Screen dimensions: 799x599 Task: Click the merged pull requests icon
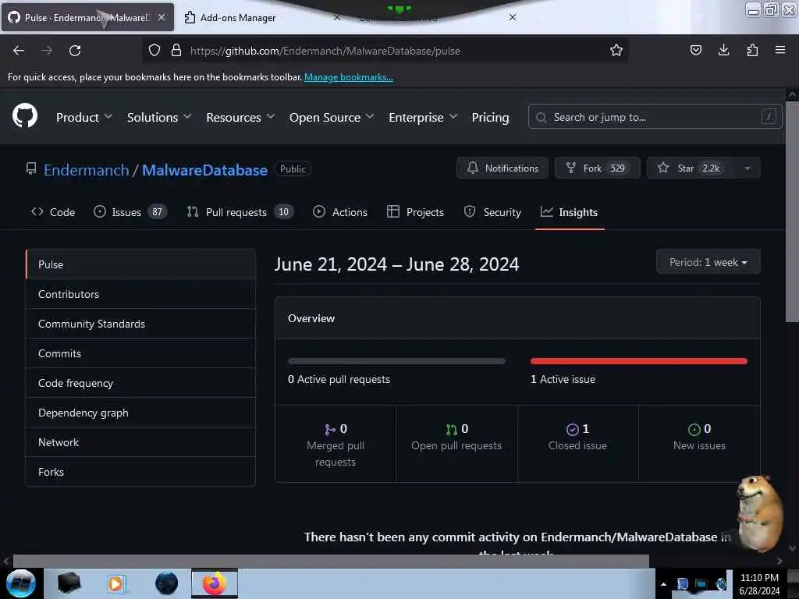coord(330,430)
